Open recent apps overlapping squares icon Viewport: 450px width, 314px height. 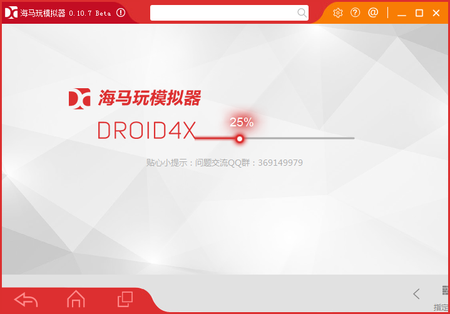coord(125,299)
